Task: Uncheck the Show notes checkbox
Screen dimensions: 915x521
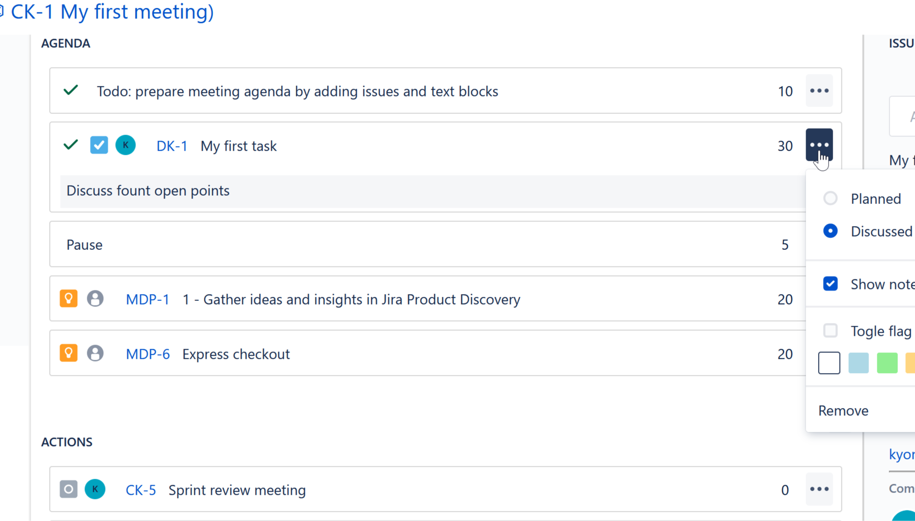Action: pyautogui.click(x=830, y=284)
